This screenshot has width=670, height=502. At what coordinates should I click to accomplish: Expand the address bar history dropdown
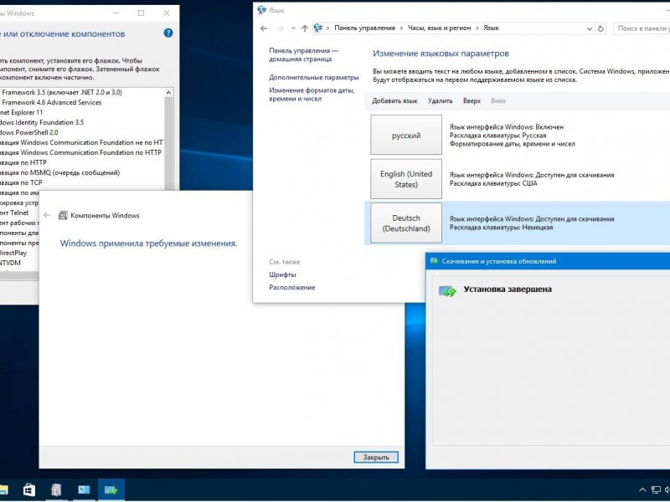[x=590, y=28]
